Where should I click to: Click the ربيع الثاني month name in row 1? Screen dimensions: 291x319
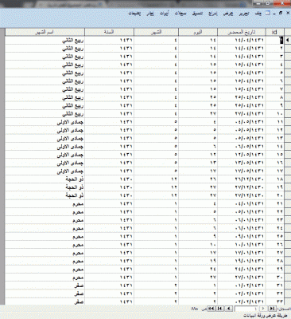72,41
